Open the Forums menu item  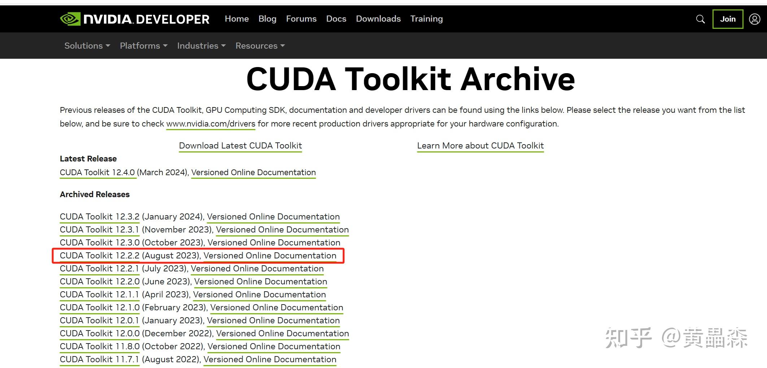click(301, 18)
